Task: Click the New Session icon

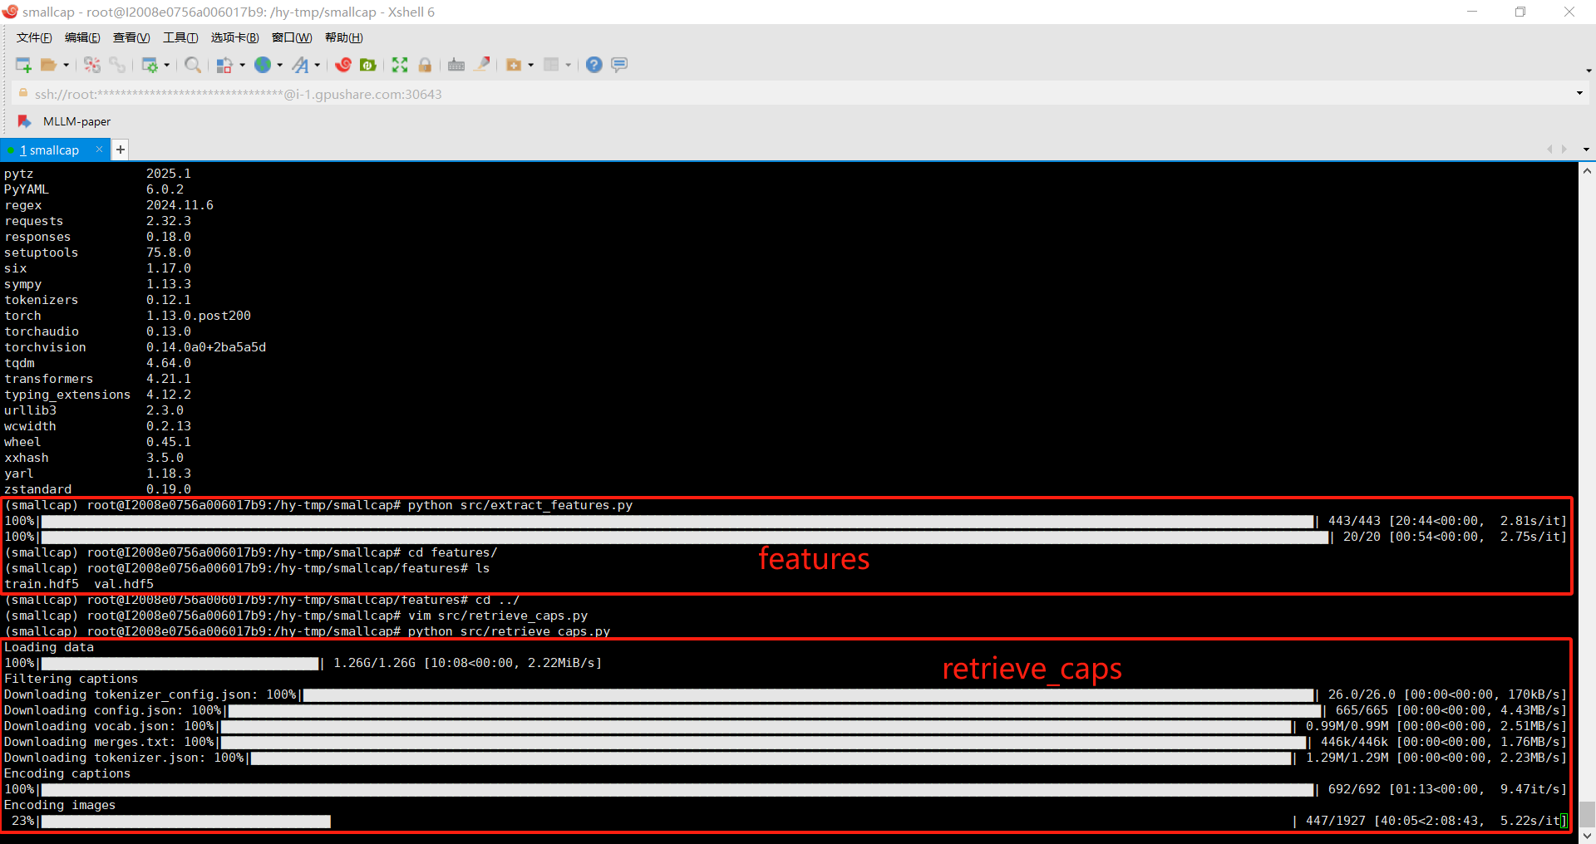Action: 22,65
